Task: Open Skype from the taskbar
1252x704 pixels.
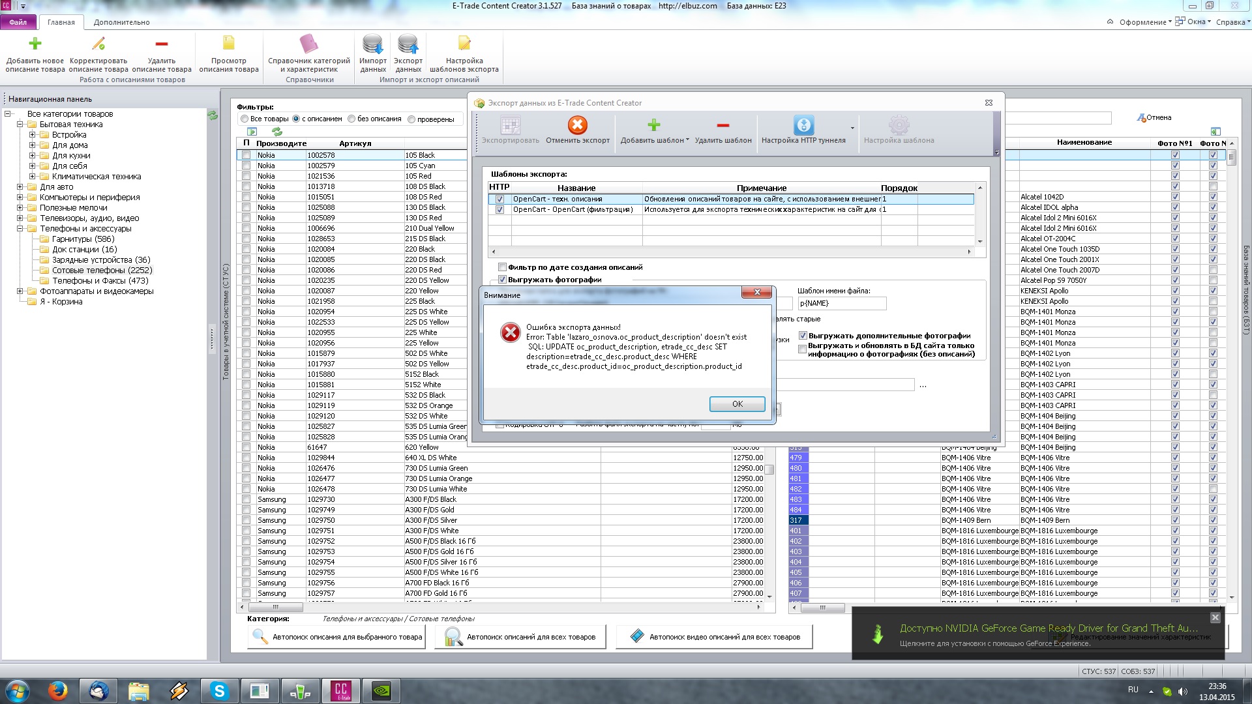Action: 219,690
